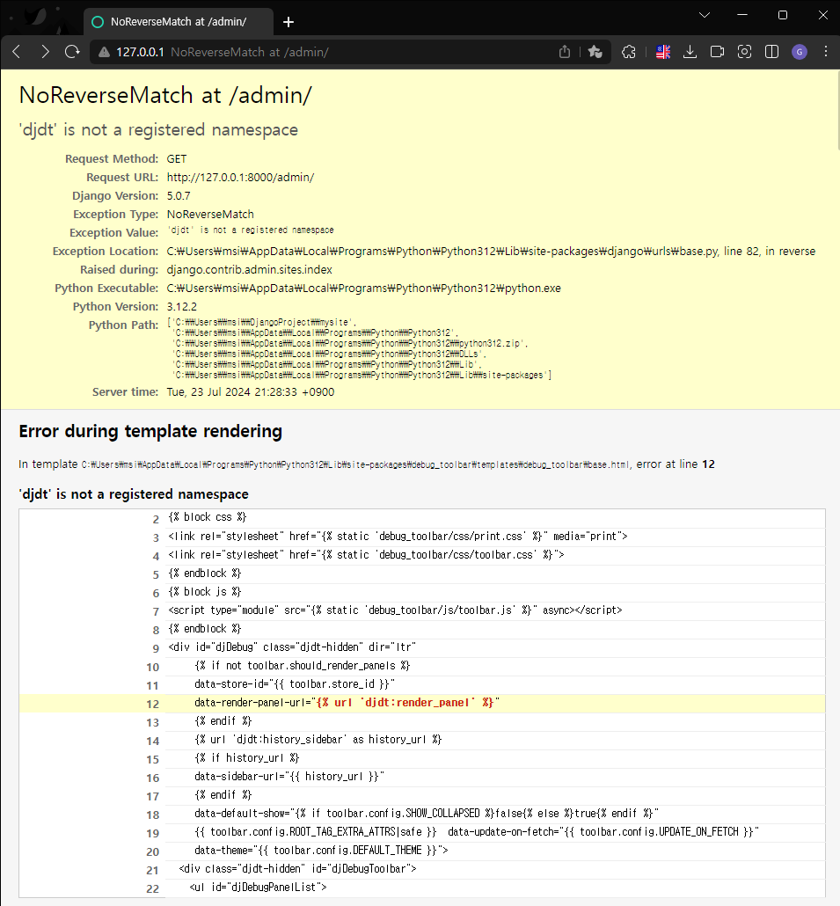
Task: Click django.contrib.admin.sites.index value
Action: (x=250, y=270)
